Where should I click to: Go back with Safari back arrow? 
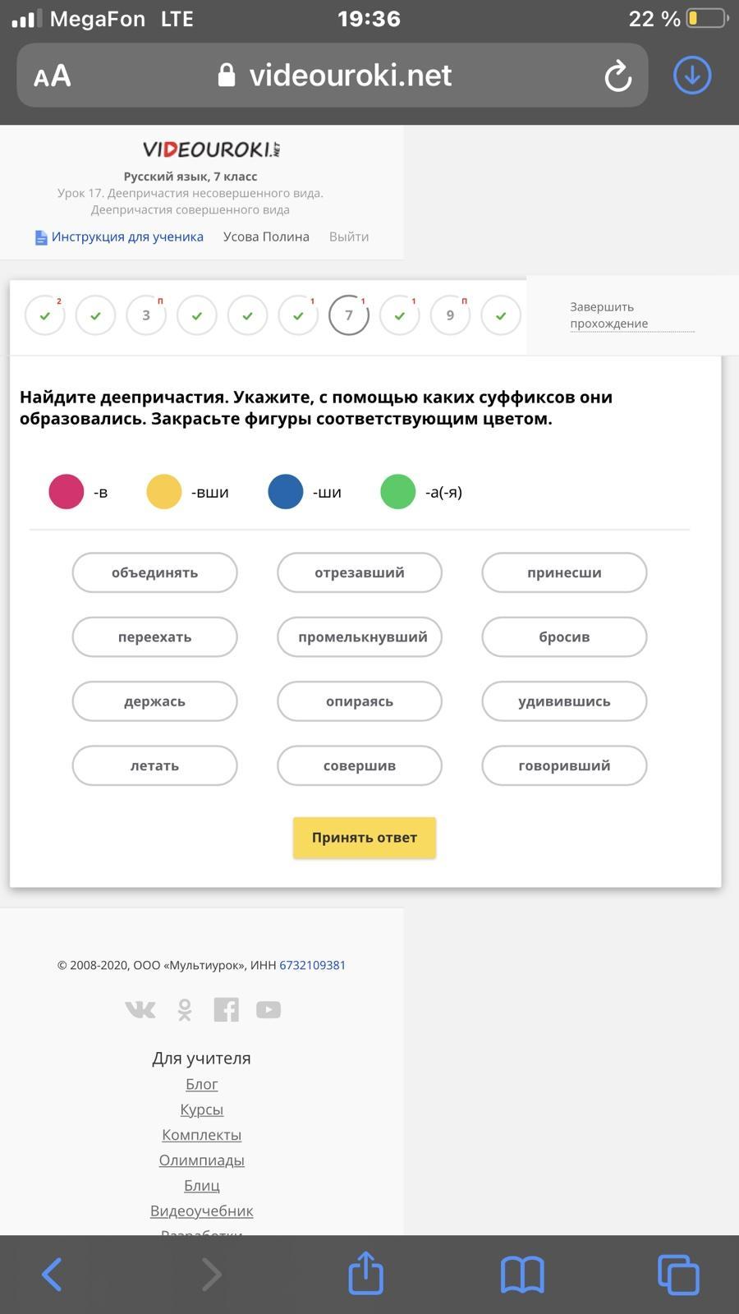[x=52, y=1275]
